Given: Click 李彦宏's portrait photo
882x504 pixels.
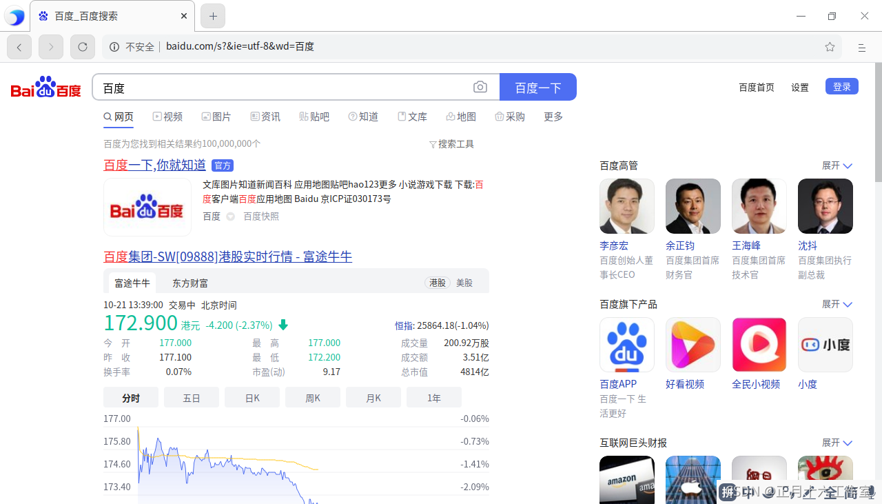Looking at the screenshot, I should click(627, 206).
